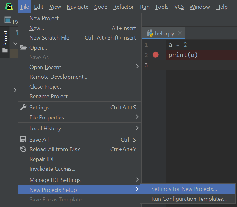Expand the Open Recent submenu arrow
Screen dimensions: 237x207
(137, 66)
